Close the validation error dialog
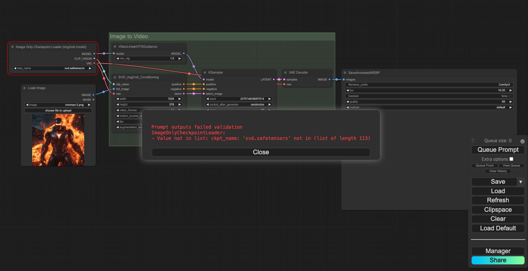The image size is (528, 271). pos(261,152)
